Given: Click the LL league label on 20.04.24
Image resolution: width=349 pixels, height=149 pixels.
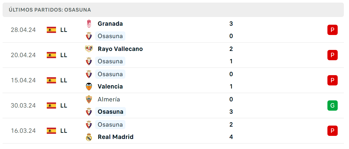Looking at the screenshot, I should (x=64, y=55).
